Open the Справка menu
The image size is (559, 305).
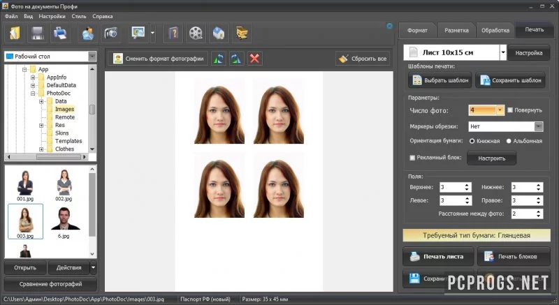click(x=103, y=16)
